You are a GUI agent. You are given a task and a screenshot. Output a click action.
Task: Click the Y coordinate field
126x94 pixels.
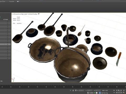[x=90, y=90]
